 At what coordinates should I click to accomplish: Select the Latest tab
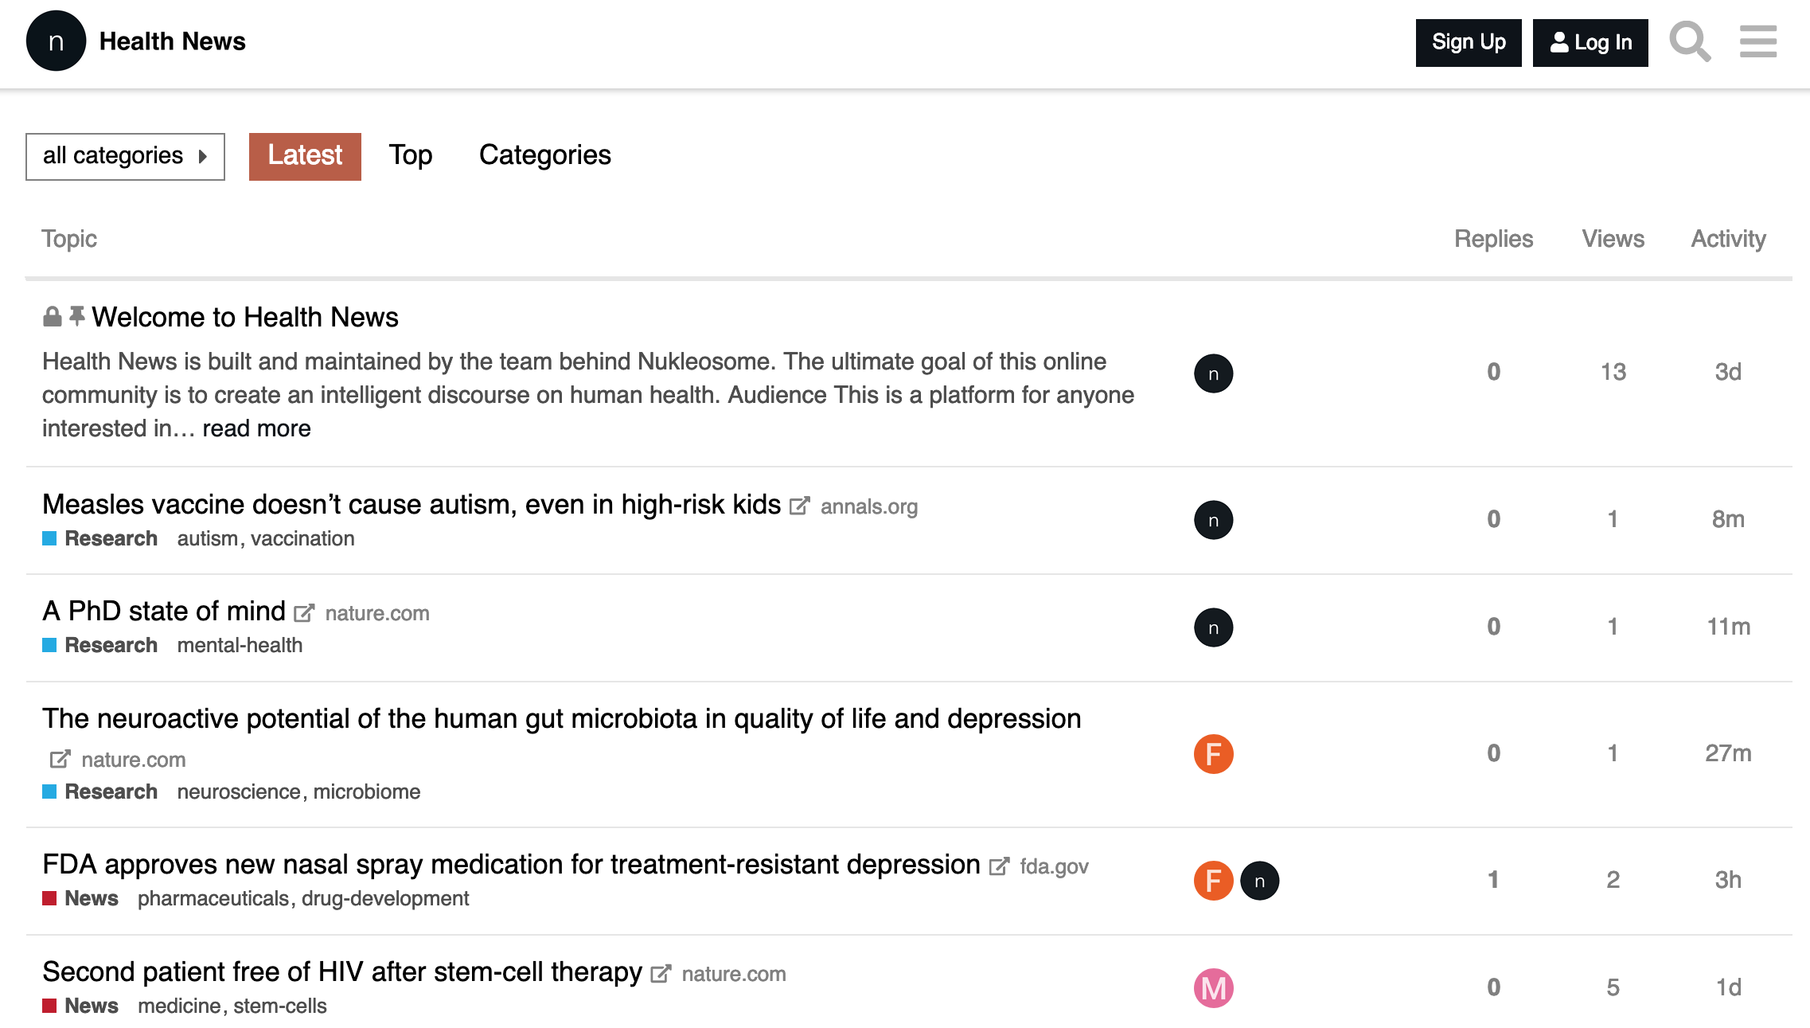[x=305, y=156]
